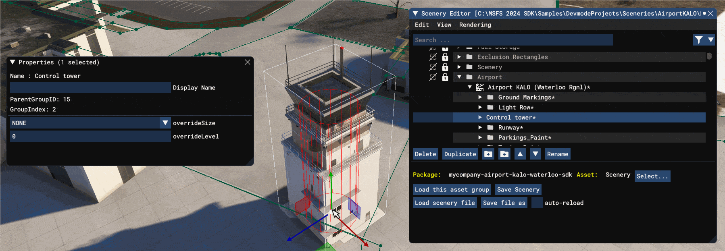Click the Airport folder icon

(x=469, y=77)
